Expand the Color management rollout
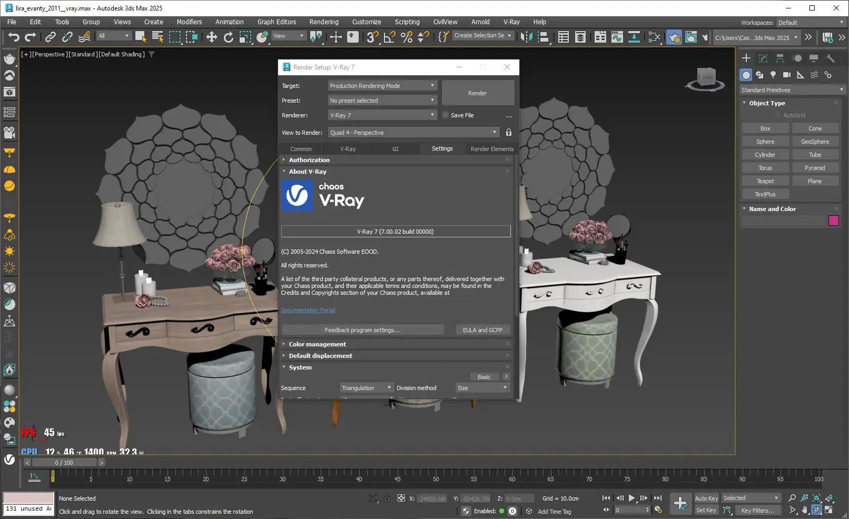849x519 pixels. (x=317, y=344)
